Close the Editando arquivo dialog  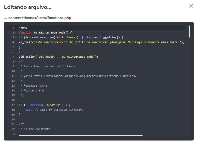click(191, 6)
